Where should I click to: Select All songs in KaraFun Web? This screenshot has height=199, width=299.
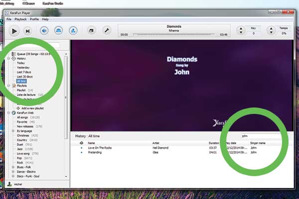point(28,117)
